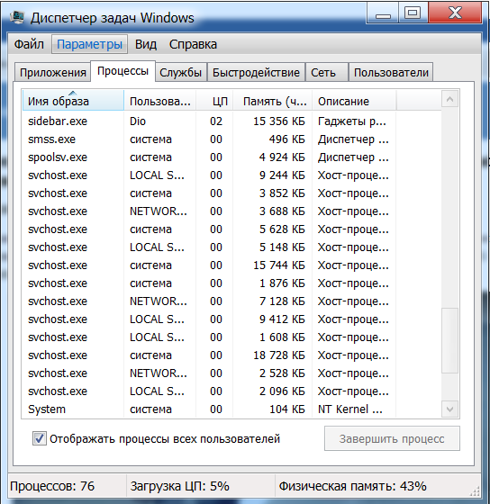Screen dimensions: 490x504
Task: Sort by 'ЦП' column header
Action: click(x=214, y=101)
